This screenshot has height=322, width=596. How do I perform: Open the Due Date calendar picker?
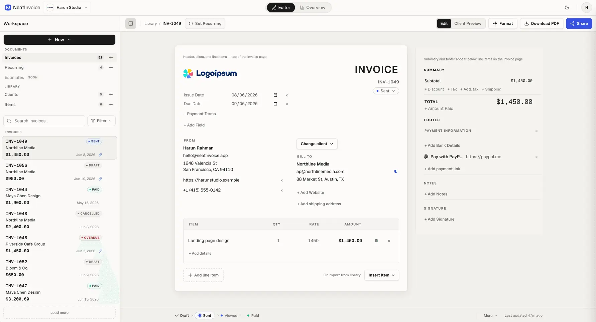tap(275, 104)
